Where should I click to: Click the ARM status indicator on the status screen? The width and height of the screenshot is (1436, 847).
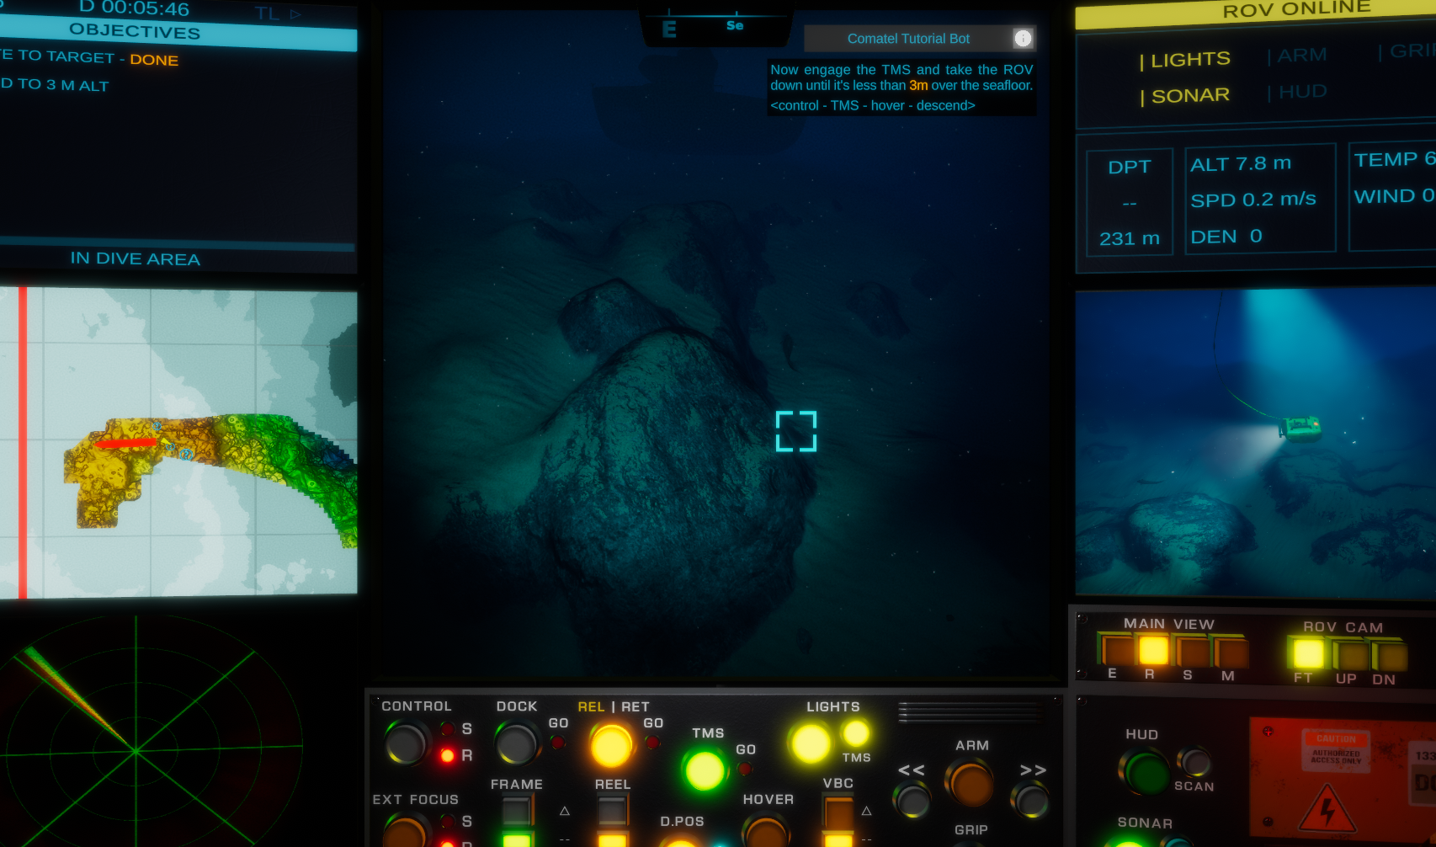(x=1297, y=56)
